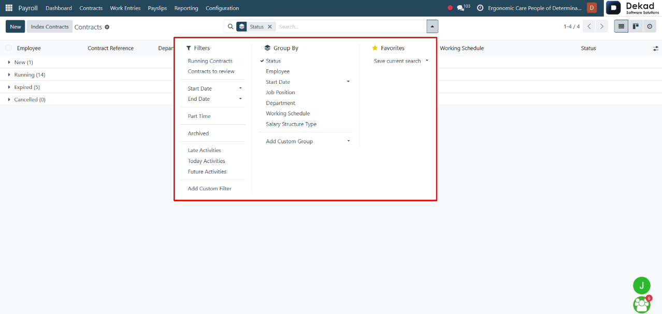This screenshot has width=662, height=314.
Task: Go to next page arrow
Action: point(601,26)
